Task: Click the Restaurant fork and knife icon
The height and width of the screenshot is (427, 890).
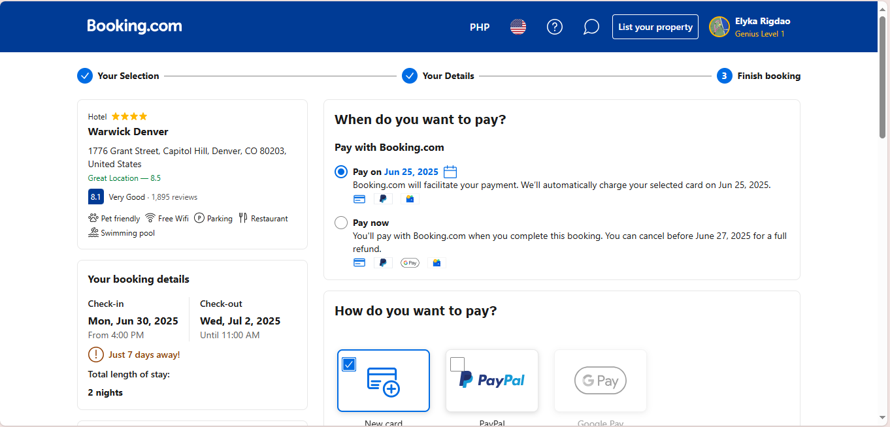Action: (x=243, y=218)
